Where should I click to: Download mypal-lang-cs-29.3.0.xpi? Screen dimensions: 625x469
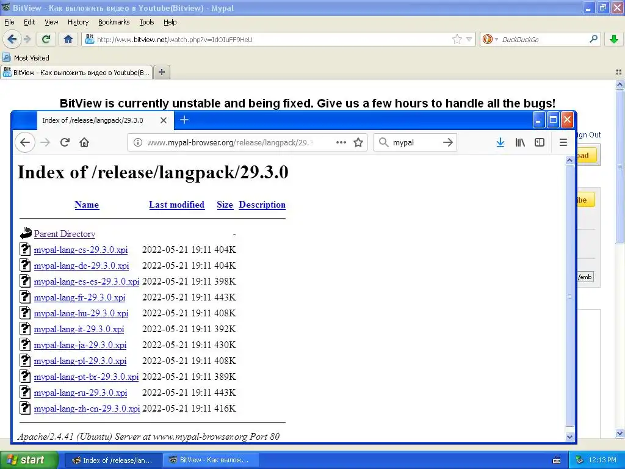81,250
